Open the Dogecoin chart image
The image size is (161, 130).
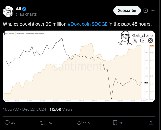point(79,66)
